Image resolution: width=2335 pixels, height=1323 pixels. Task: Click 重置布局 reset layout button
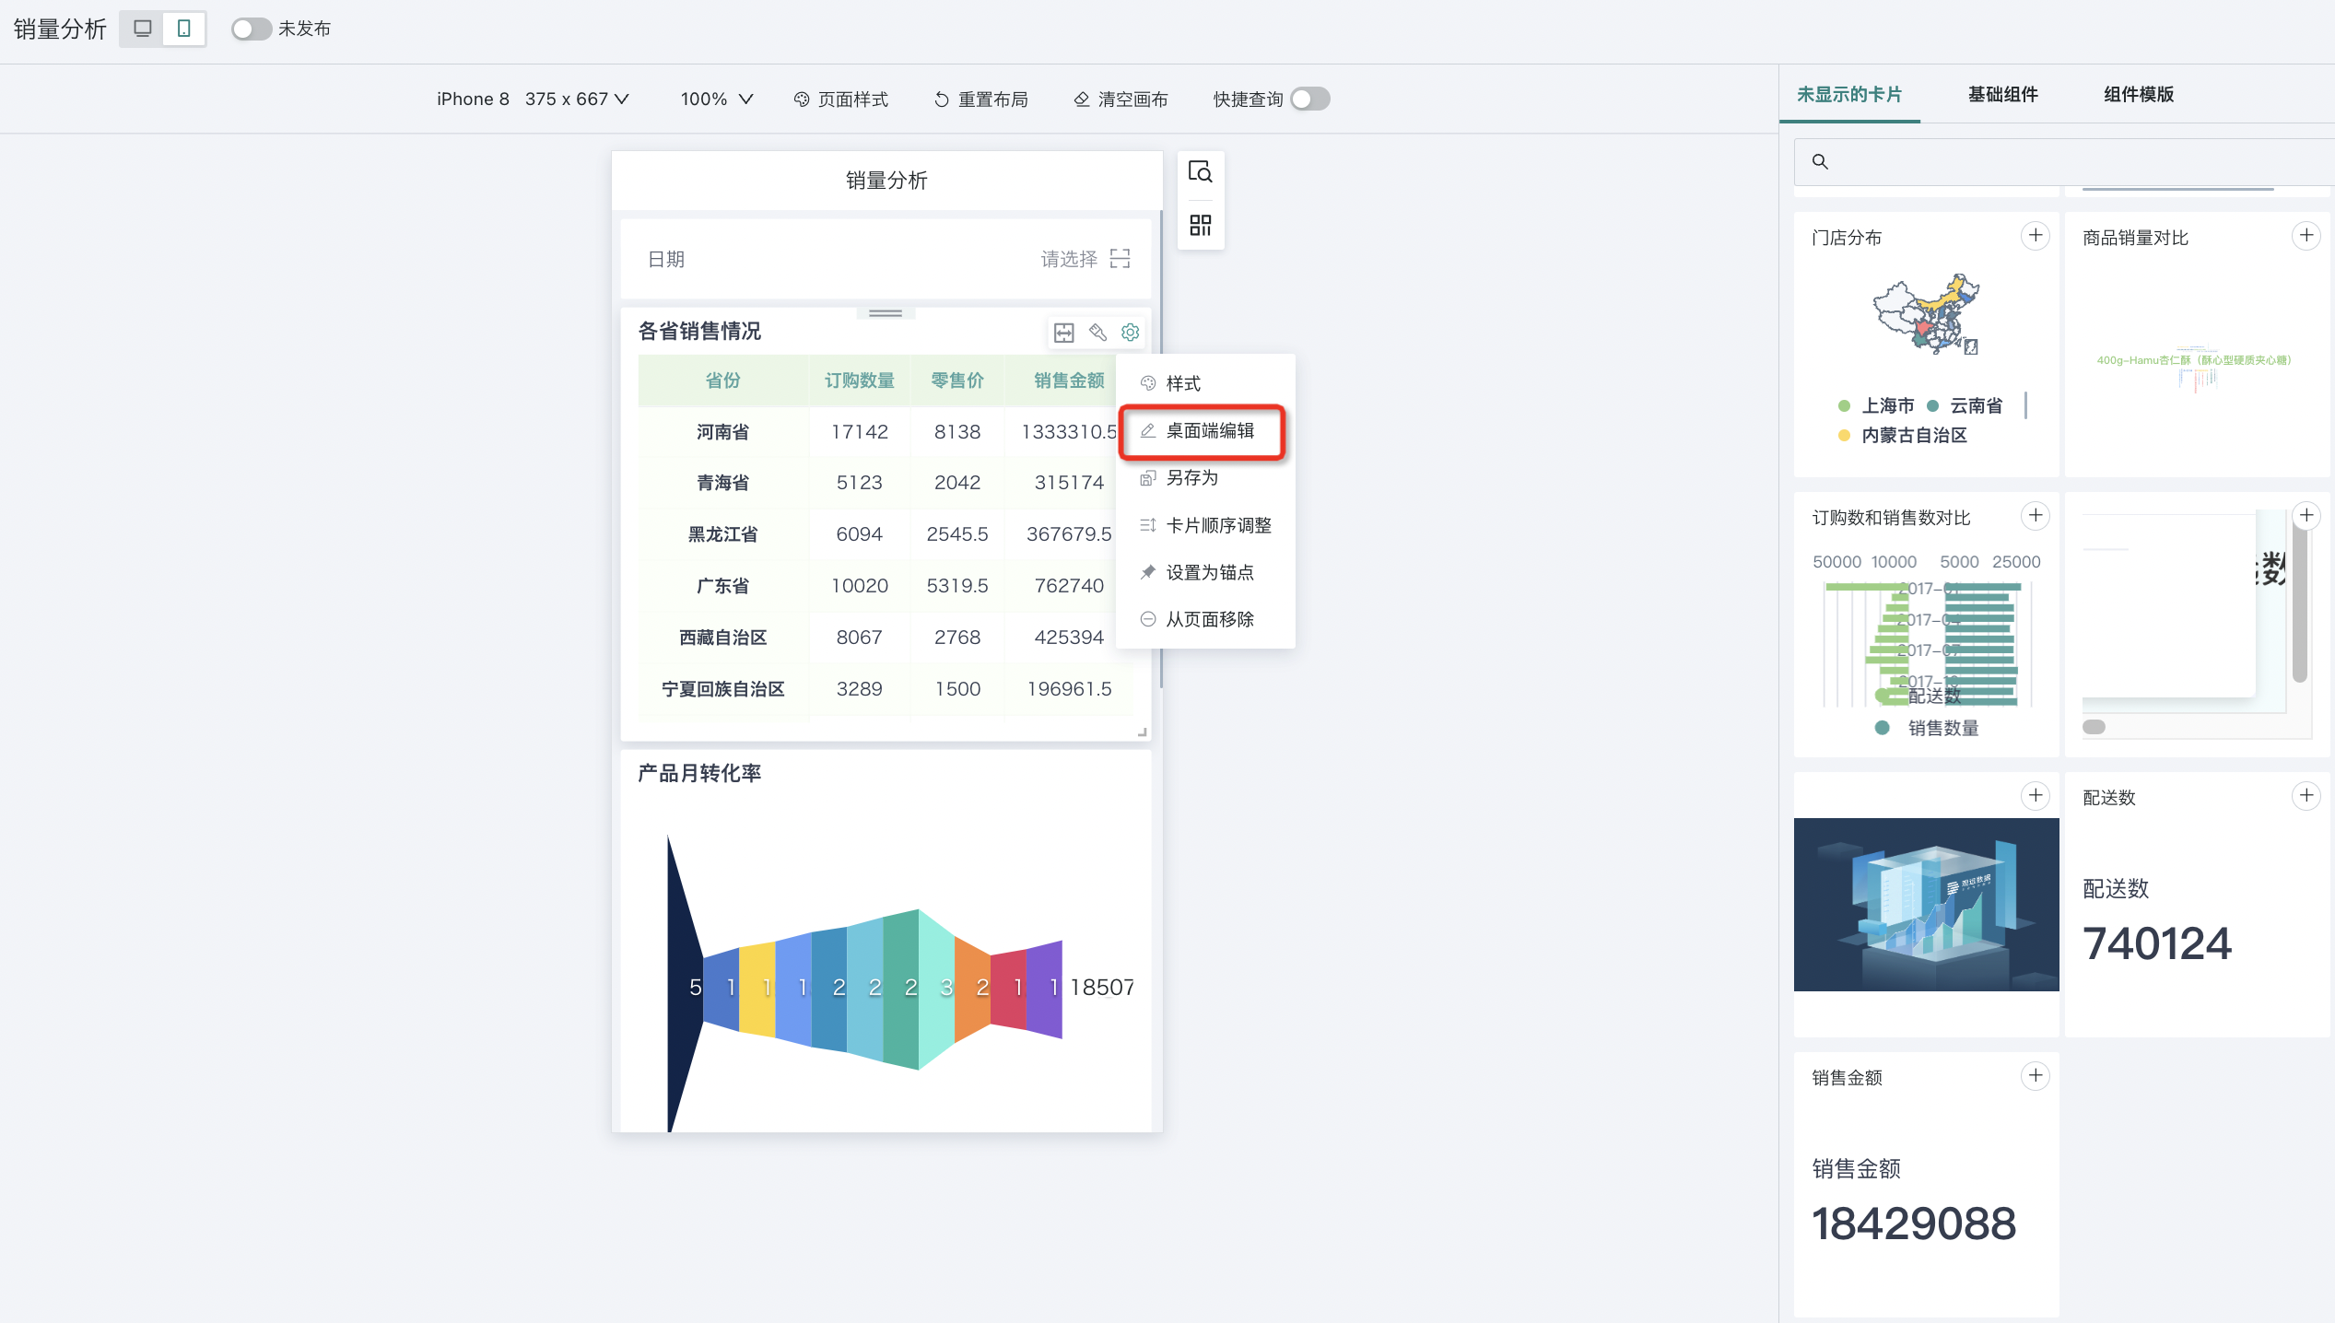click(x=981, y=99)
